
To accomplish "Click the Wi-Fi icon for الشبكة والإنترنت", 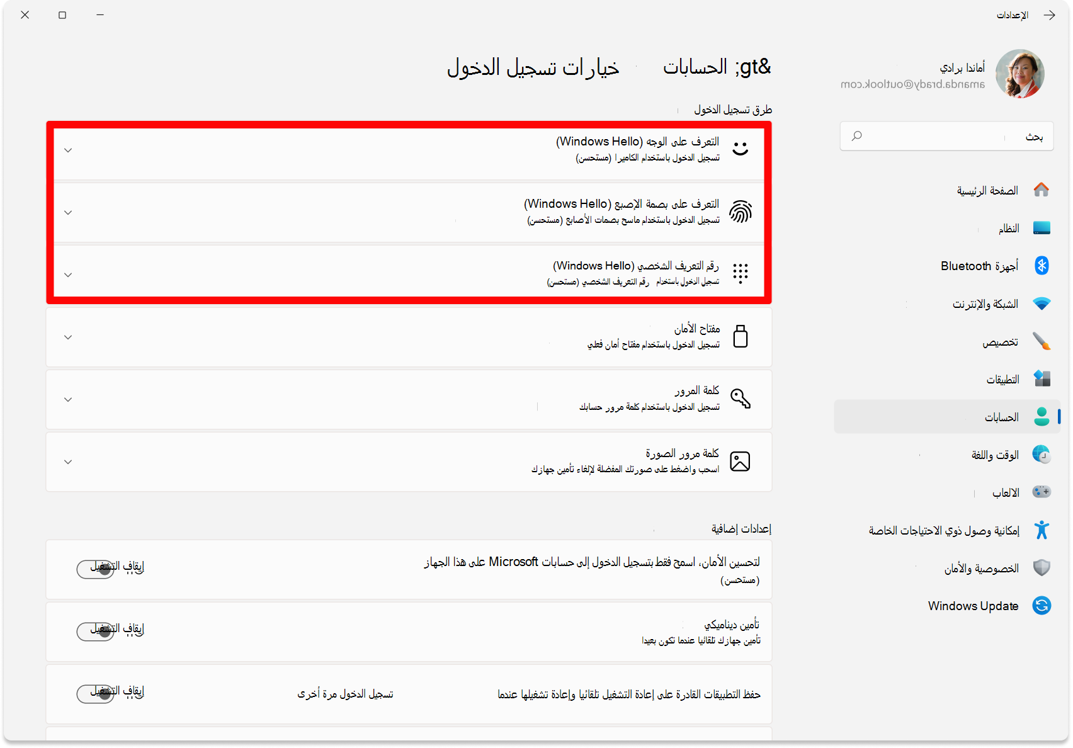I will click(1042, 303).
